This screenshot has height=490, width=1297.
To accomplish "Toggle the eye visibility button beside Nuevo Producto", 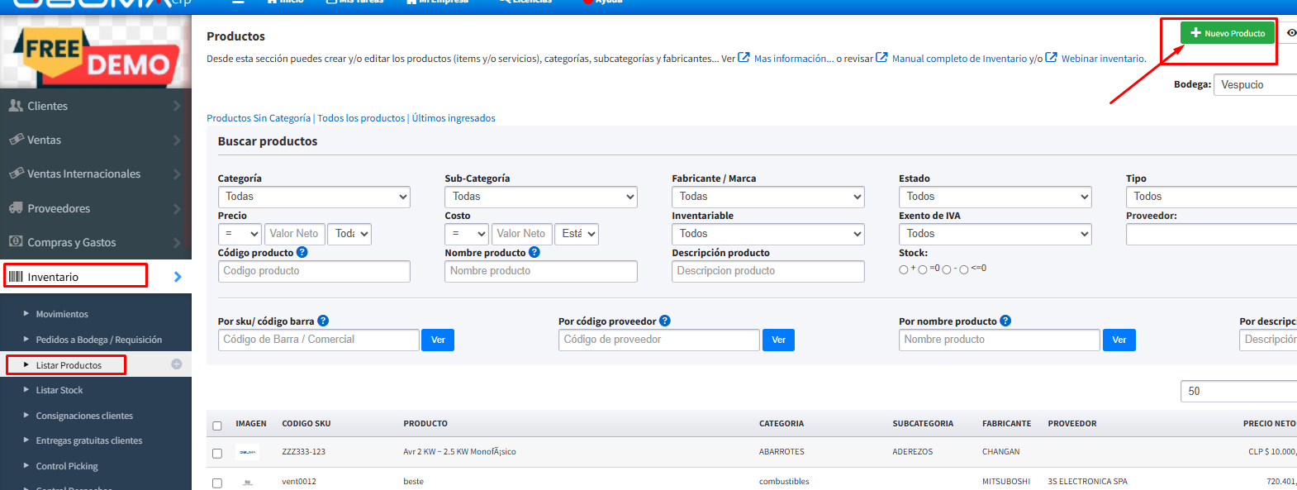I will [x=1290, y=33].
